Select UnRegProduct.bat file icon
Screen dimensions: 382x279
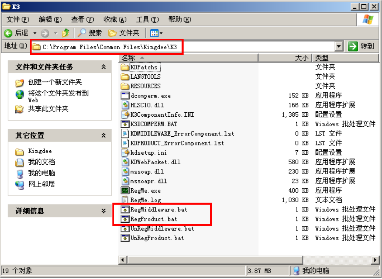pos(125,238)
